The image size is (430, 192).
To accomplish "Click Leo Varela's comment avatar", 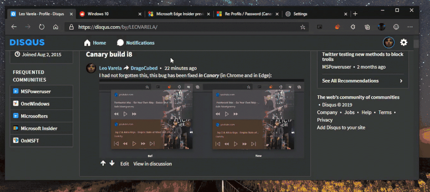I will click(x=91, y=68).
